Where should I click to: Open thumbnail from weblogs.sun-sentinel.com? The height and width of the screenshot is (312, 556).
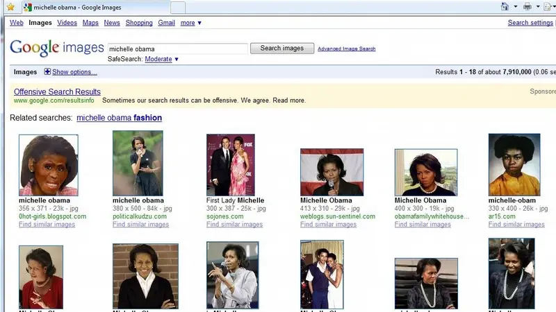tap(332, 172)
